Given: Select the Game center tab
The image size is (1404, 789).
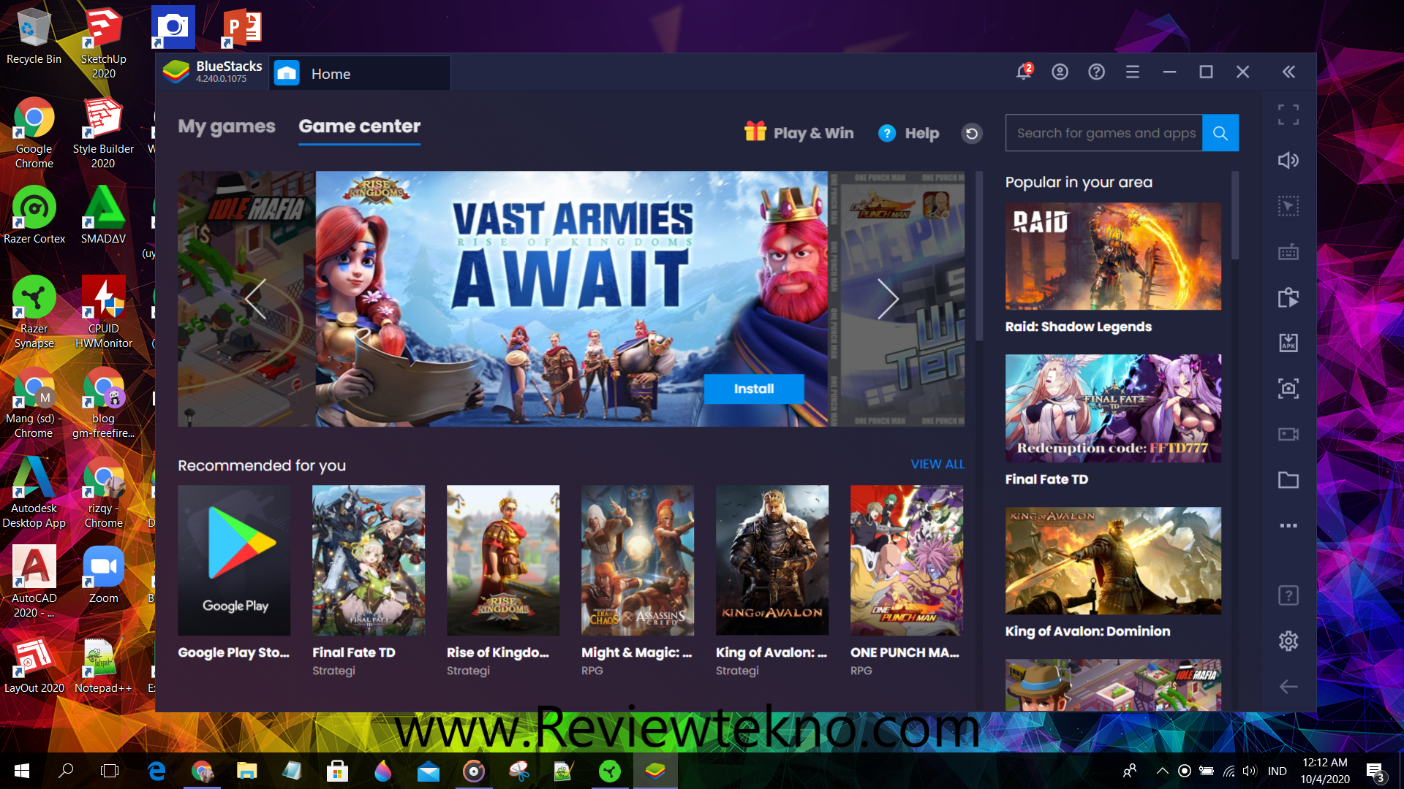Looking at the screenshot, I should [x=359, y=126].
